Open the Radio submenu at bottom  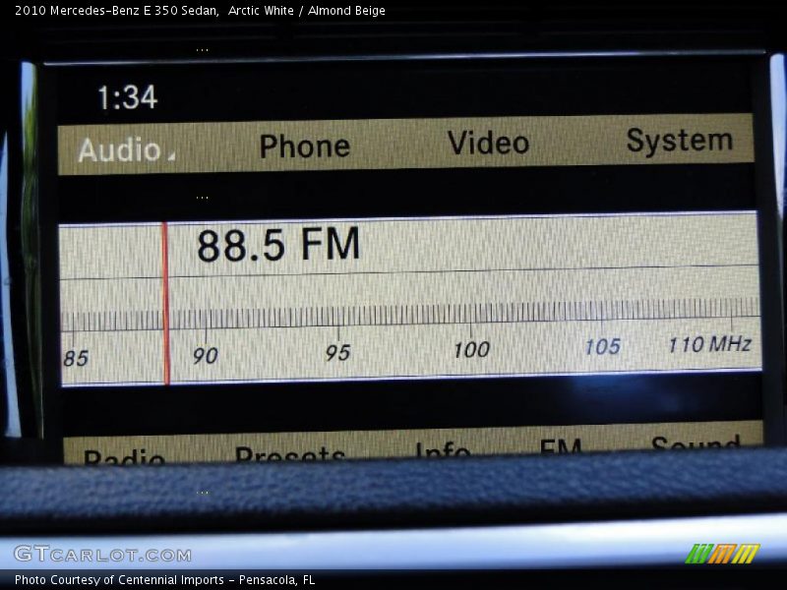pyautogui.click(x=124, y=456)
